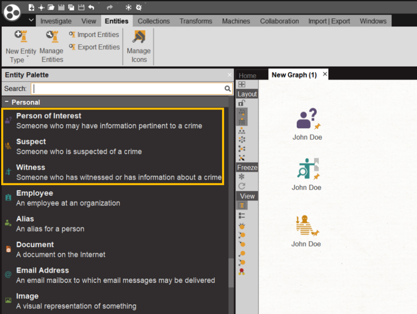
Task: Toggle the entity icon view under View
Action: click(242, 205)
